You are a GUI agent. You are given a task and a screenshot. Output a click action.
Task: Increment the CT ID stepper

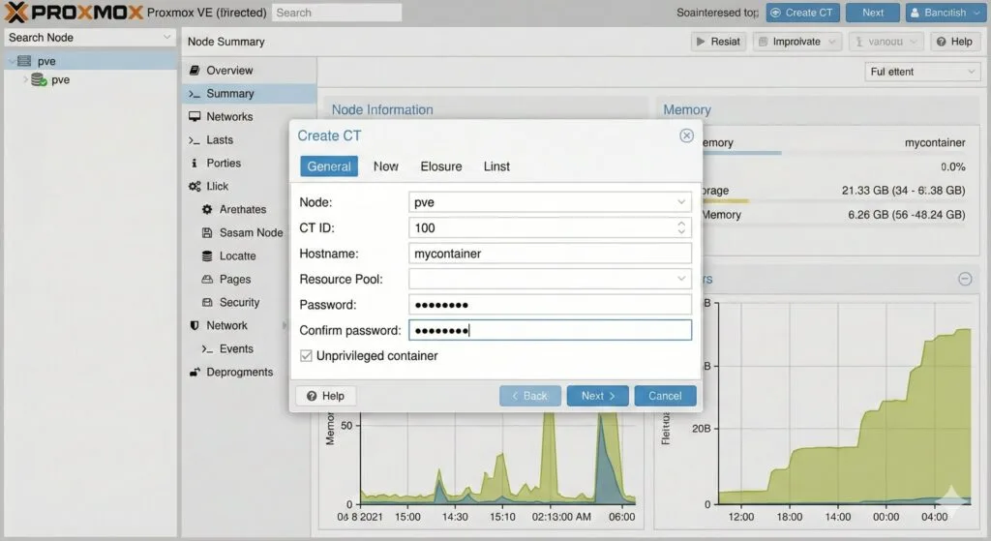(x=681, y=224)
